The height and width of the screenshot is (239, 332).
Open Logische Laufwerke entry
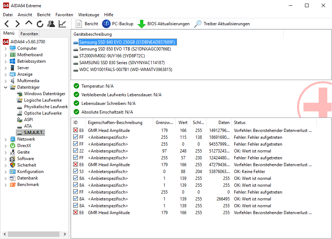click(43, 100)
